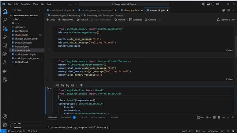Open run options dropdown beside cell run button
The width and height of the screenshot is (237, 133).
point(51,88)
